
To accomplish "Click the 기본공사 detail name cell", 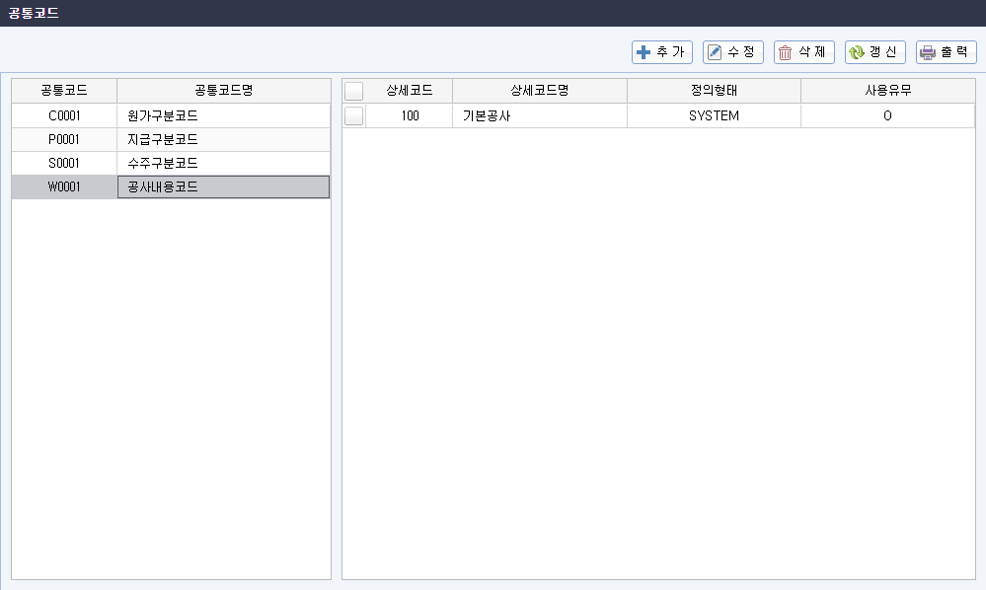I will (540, 115).
